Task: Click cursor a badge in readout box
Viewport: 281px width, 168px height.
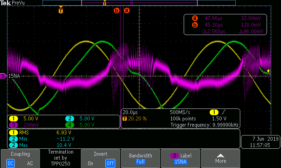Action: click(x=195, y=18)
